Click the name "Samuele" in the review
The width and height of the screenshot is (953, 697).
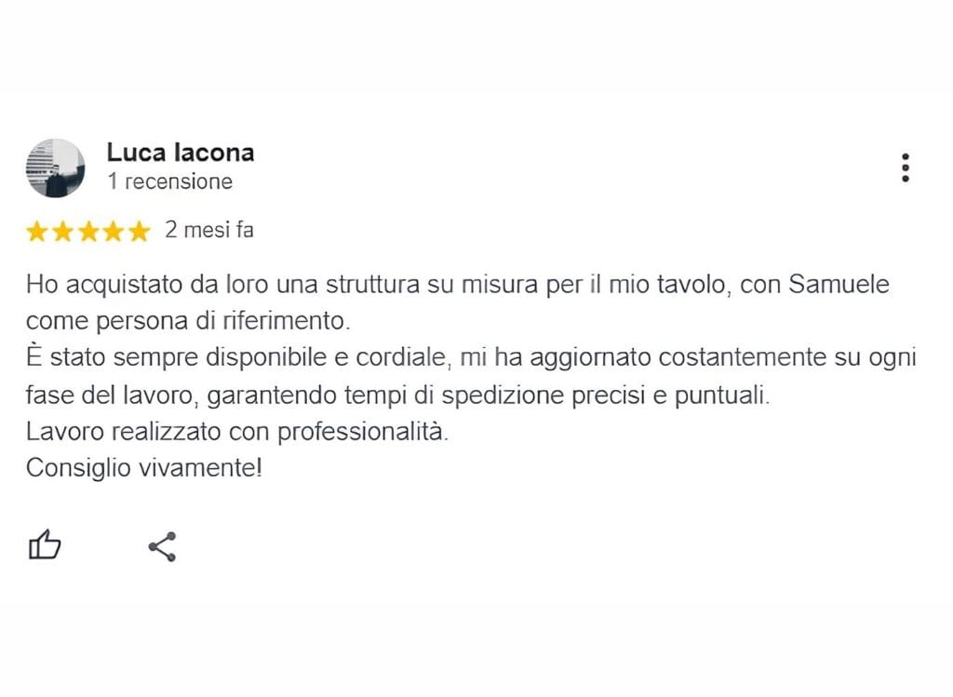[x=839, y=284]
